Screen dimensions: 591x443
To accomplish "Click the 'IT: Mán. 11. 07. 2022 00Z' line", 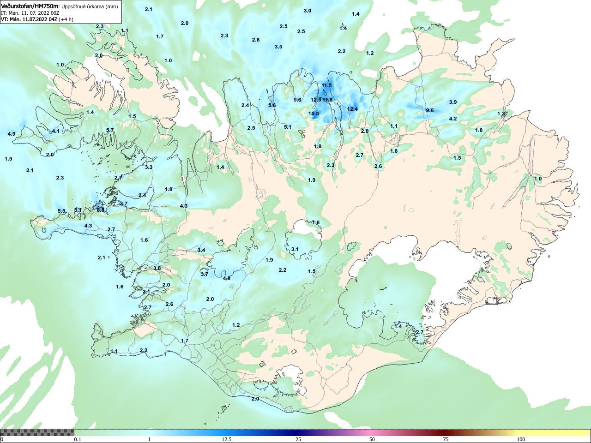I will point(30,13).
